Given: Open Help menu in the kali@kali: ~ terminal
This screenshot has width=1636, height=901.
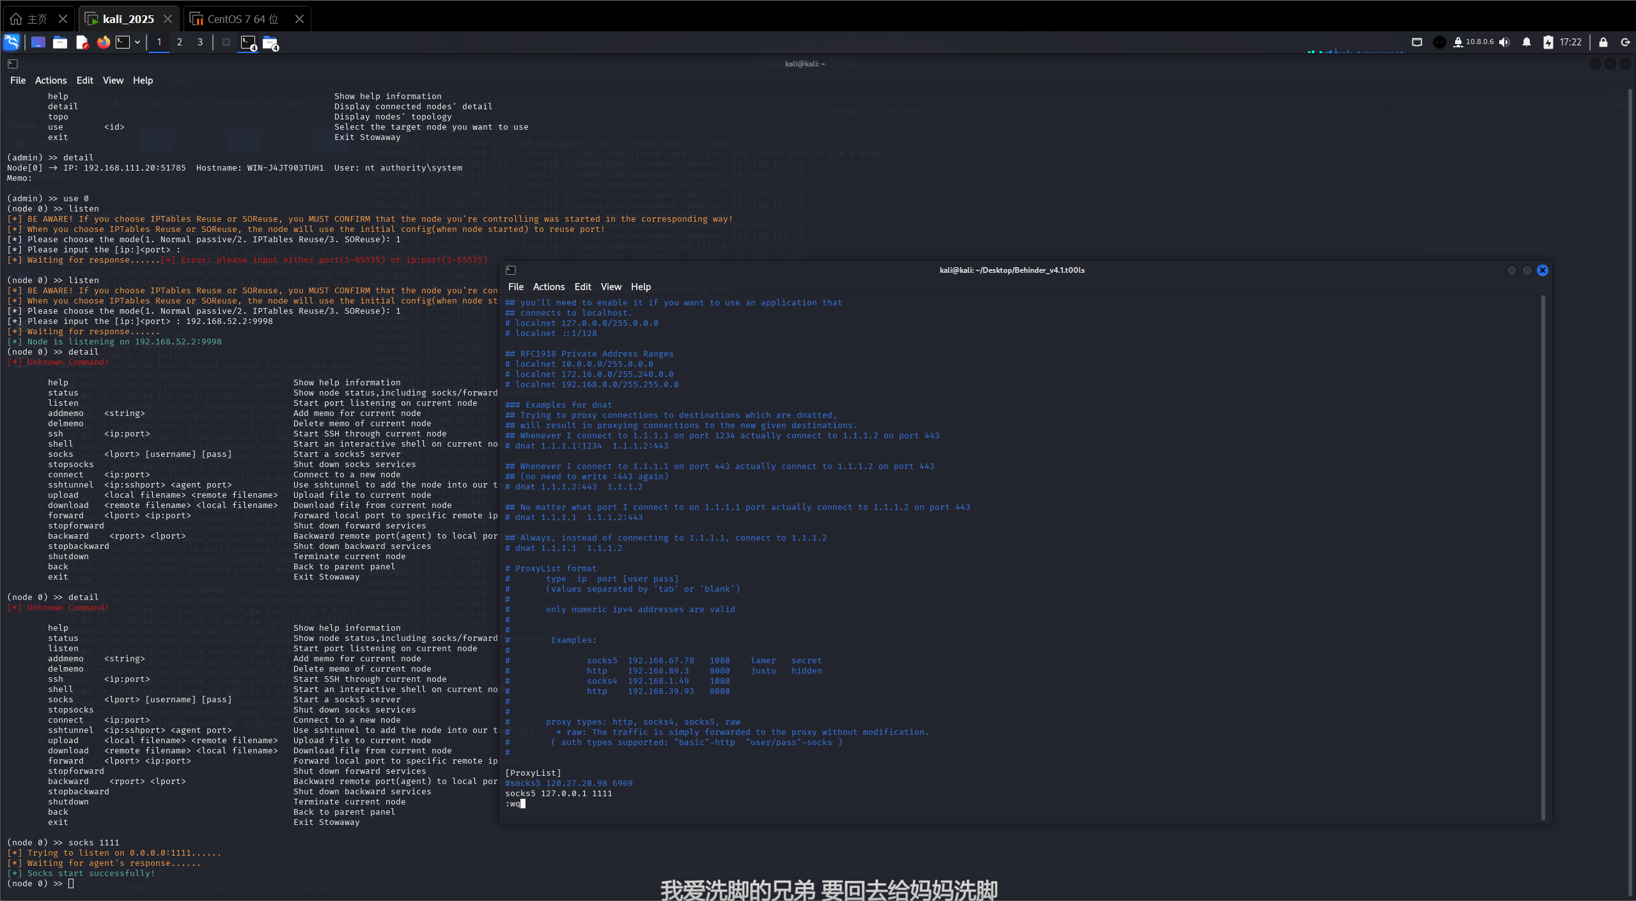Looking at the screenshot, I should (x=143, y=81).
